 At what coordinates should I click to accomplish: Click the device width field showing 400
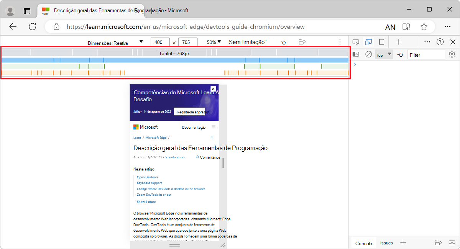coord(160,42)
